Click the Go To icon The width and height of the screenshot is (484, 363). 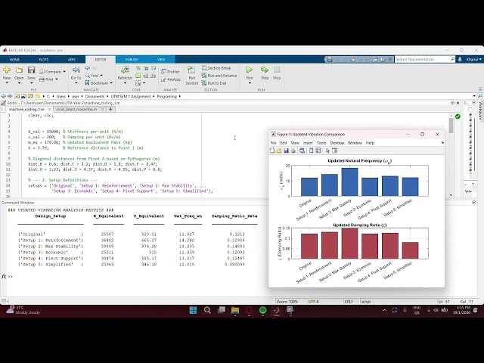click(x=76, y=70)
